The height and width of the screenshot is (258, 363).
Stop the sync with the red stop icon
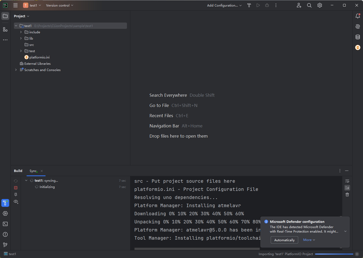point(16,188)
